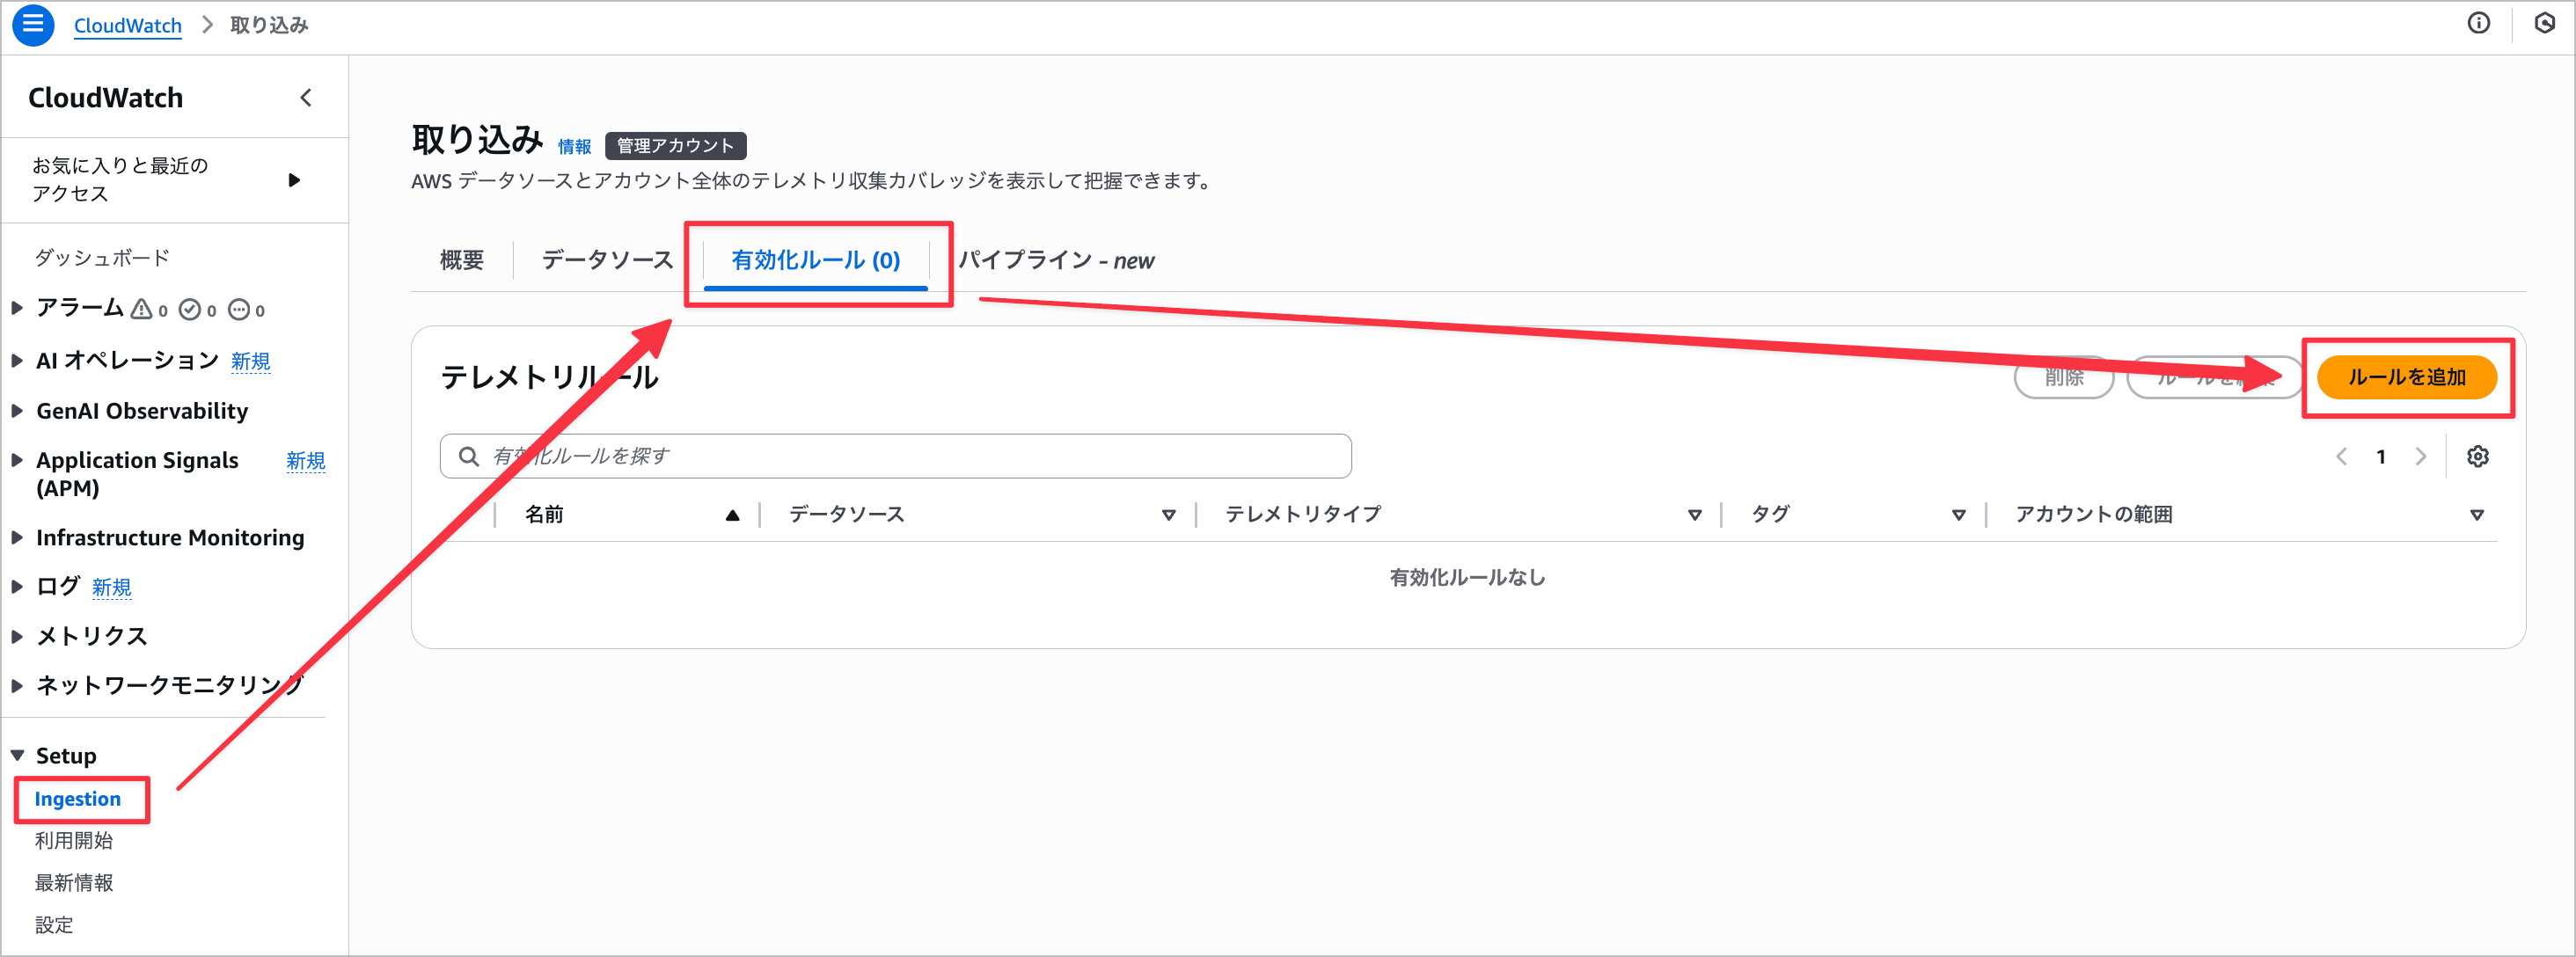The width and height of the screenshot is (2576, 957).
Task: Click the hexagon settings icon top right
Action: 2544,23
